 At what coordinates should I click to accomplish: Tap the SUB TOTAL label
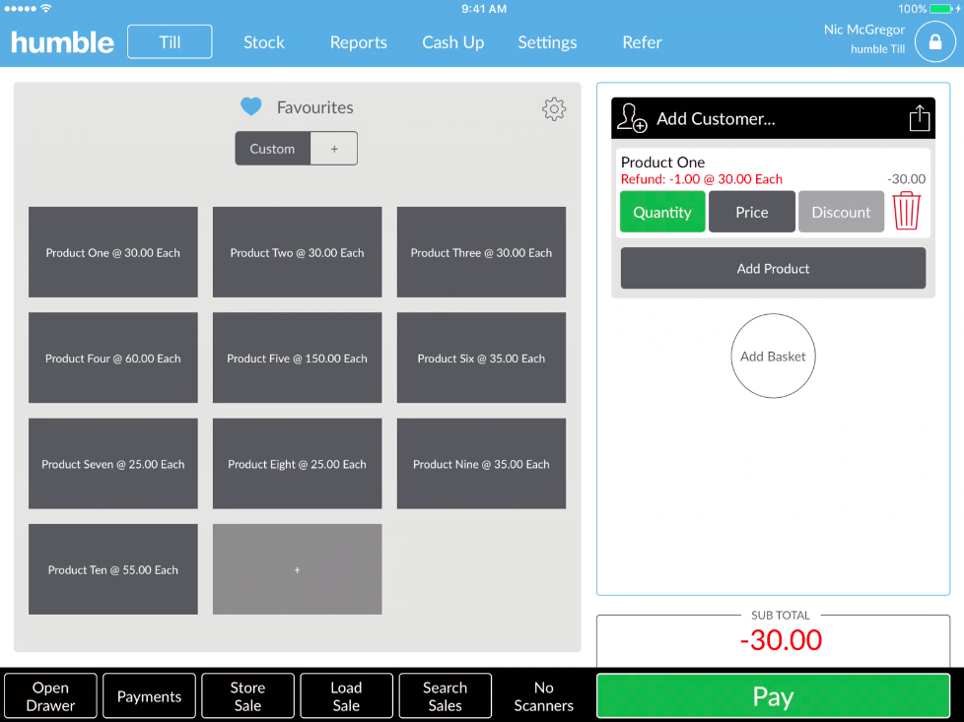tap(781, 615)
